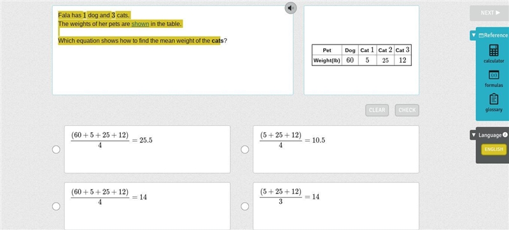Open the formulas reference icon
The image size is (509, 230).
(x=494, y=75)
